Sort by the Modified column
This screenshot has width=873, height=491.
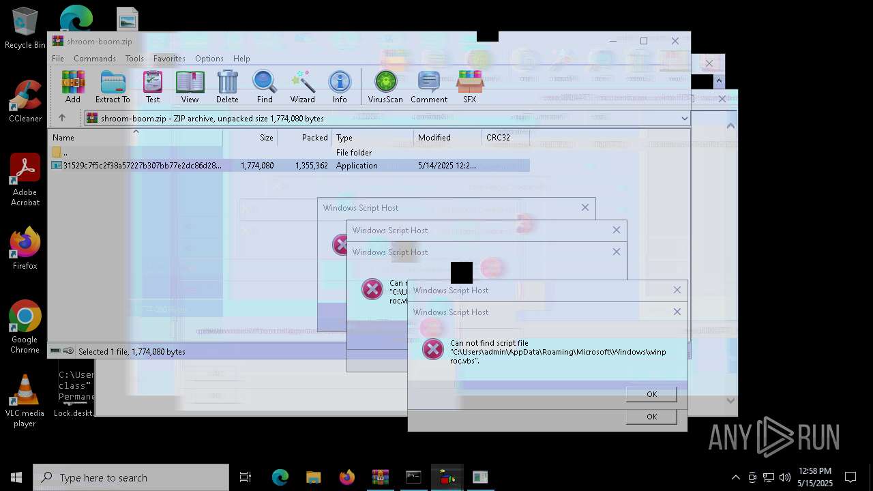(x=447, y=138)
